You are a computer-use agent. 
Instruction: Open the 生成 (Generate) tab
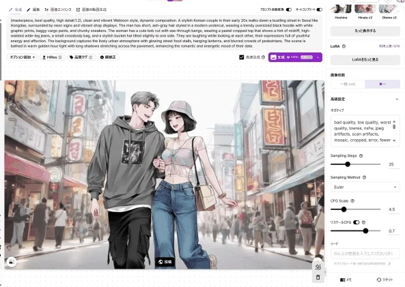pos(16,10)
